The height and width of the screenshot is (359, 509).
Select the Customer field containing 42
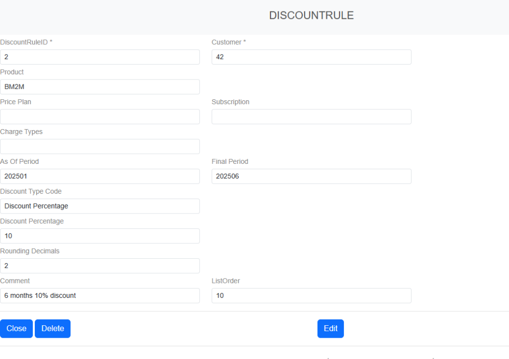click(311, 57)
